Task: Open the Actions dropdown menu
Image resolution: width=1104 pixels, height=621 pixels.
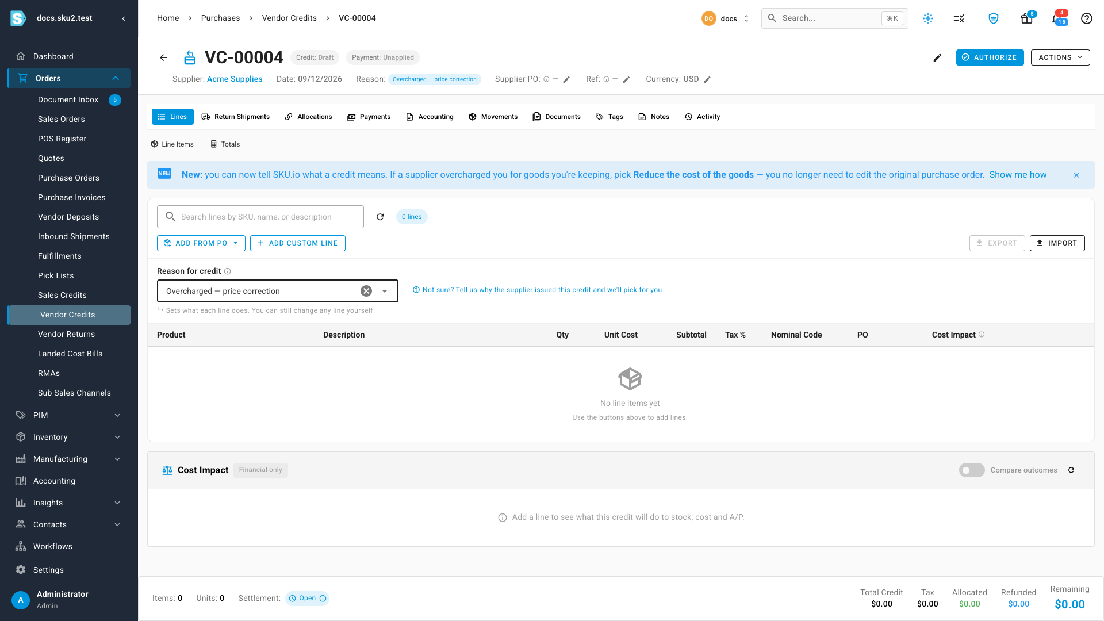Action: 1060,57
